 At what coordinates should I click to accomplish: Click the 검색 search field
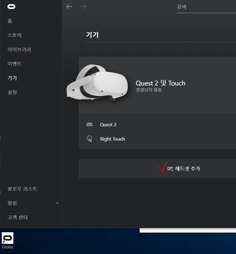pos(206,7)
